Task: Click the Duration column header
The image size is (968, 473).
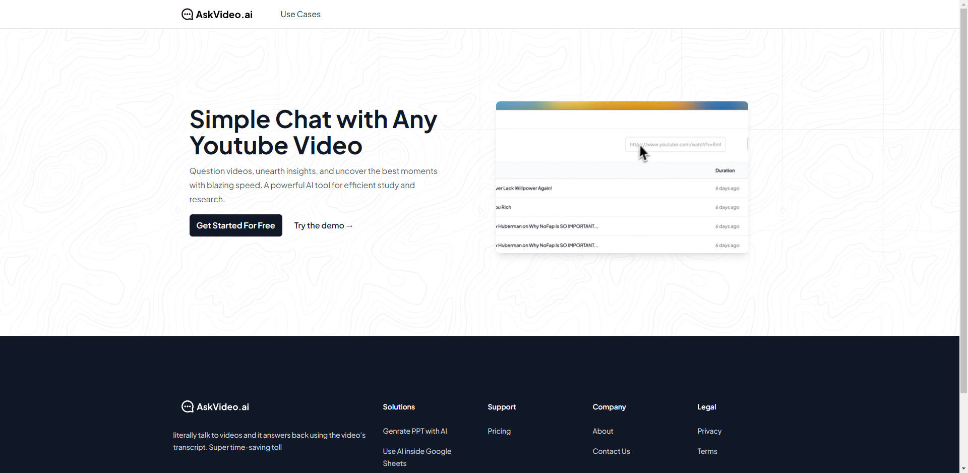Action: tap(725, 170)
